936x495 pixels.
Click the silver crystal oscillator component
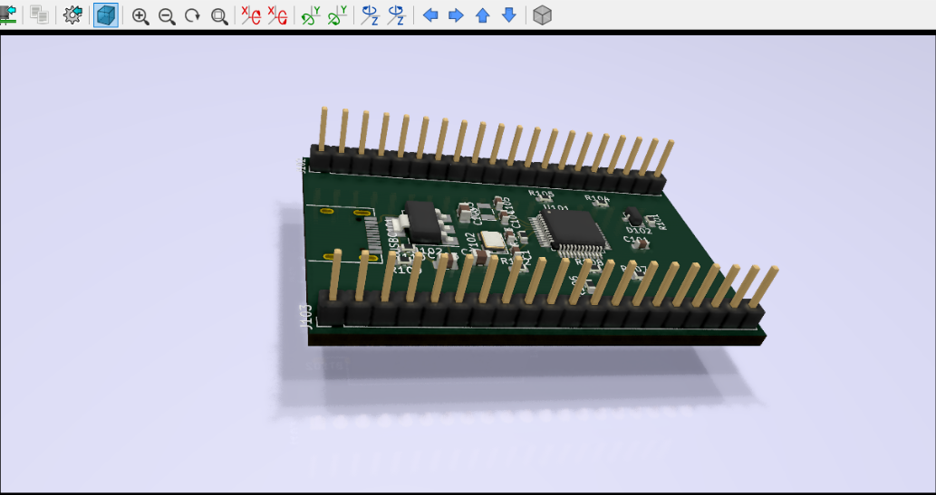click(x=493, y=240)
